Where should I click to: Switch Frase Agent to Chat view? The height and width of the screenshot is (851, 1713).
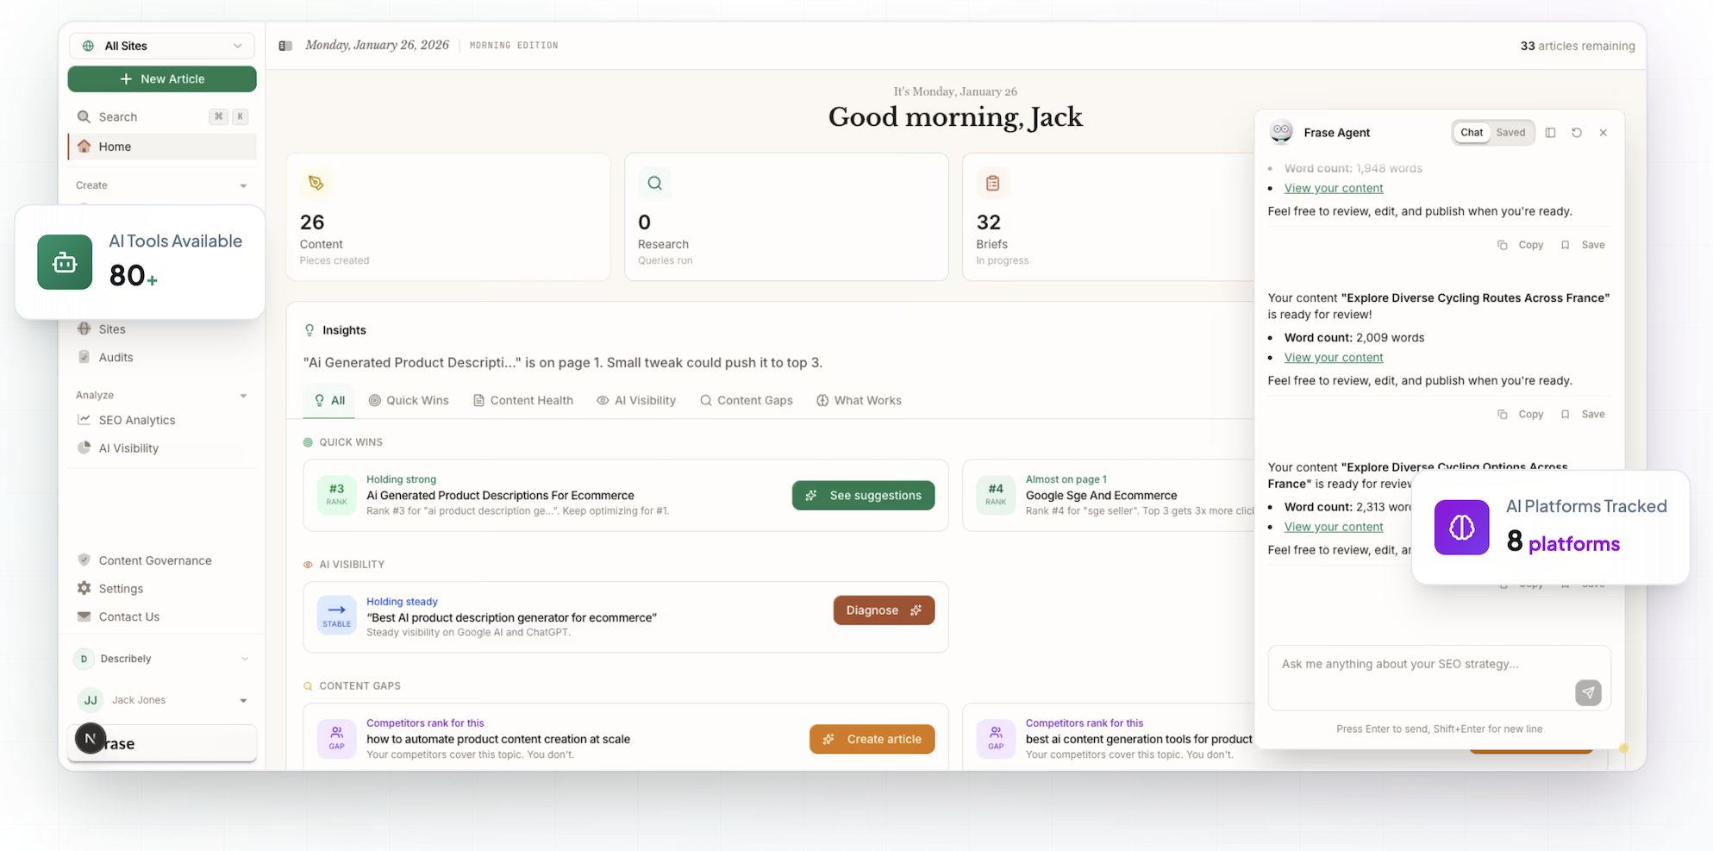[x=1472, y=133]
